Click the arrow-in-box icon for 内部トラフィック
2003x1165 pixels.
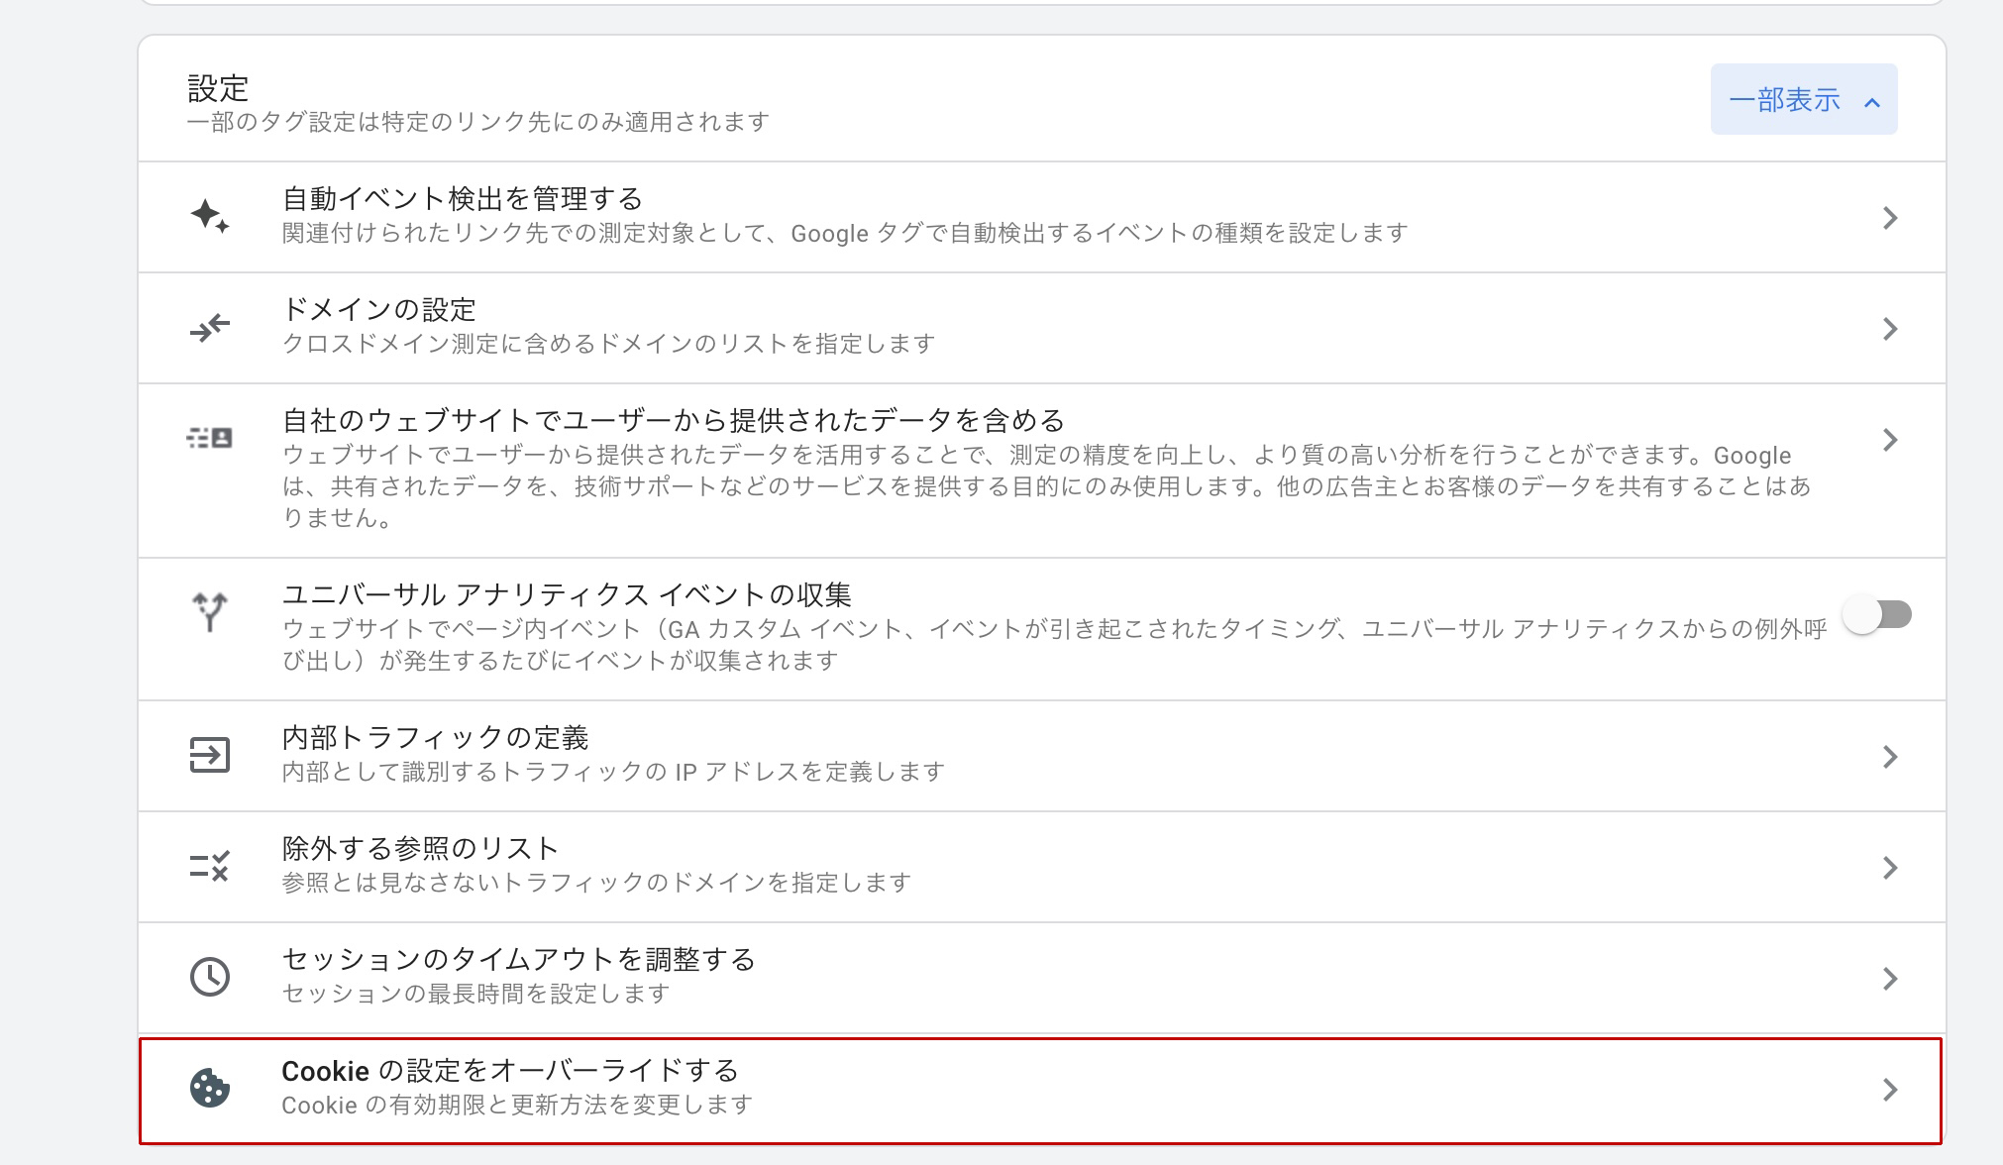click(x=210, y=755)
